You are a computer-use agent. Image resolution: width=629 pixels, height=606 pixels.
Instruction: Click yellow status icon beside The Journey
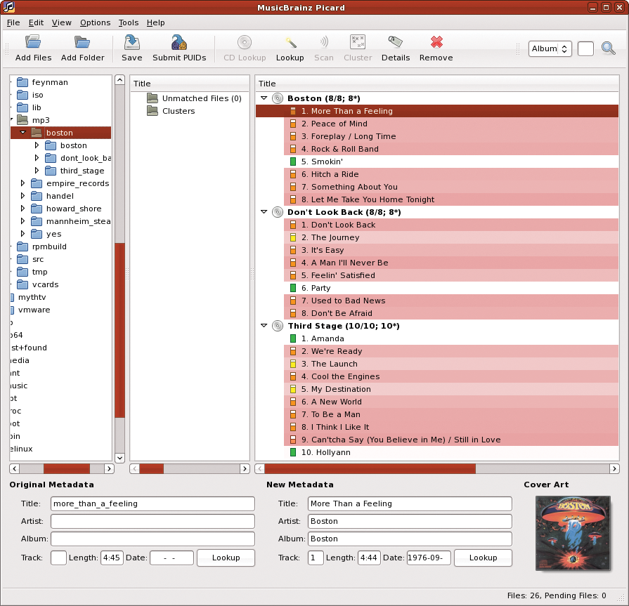point(293,237)
